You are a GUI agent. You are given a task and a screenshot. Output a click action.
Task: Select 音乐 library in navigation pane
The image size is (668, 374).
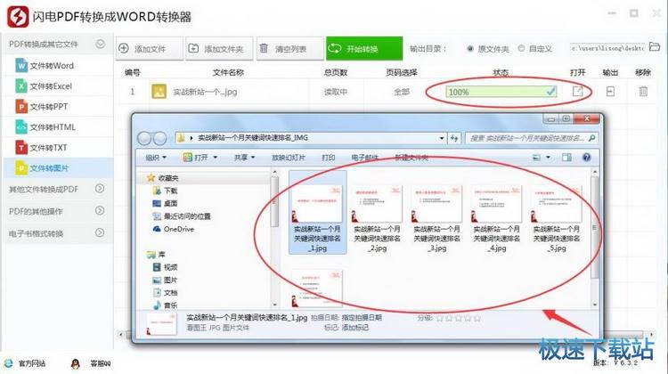pos(165,305)
